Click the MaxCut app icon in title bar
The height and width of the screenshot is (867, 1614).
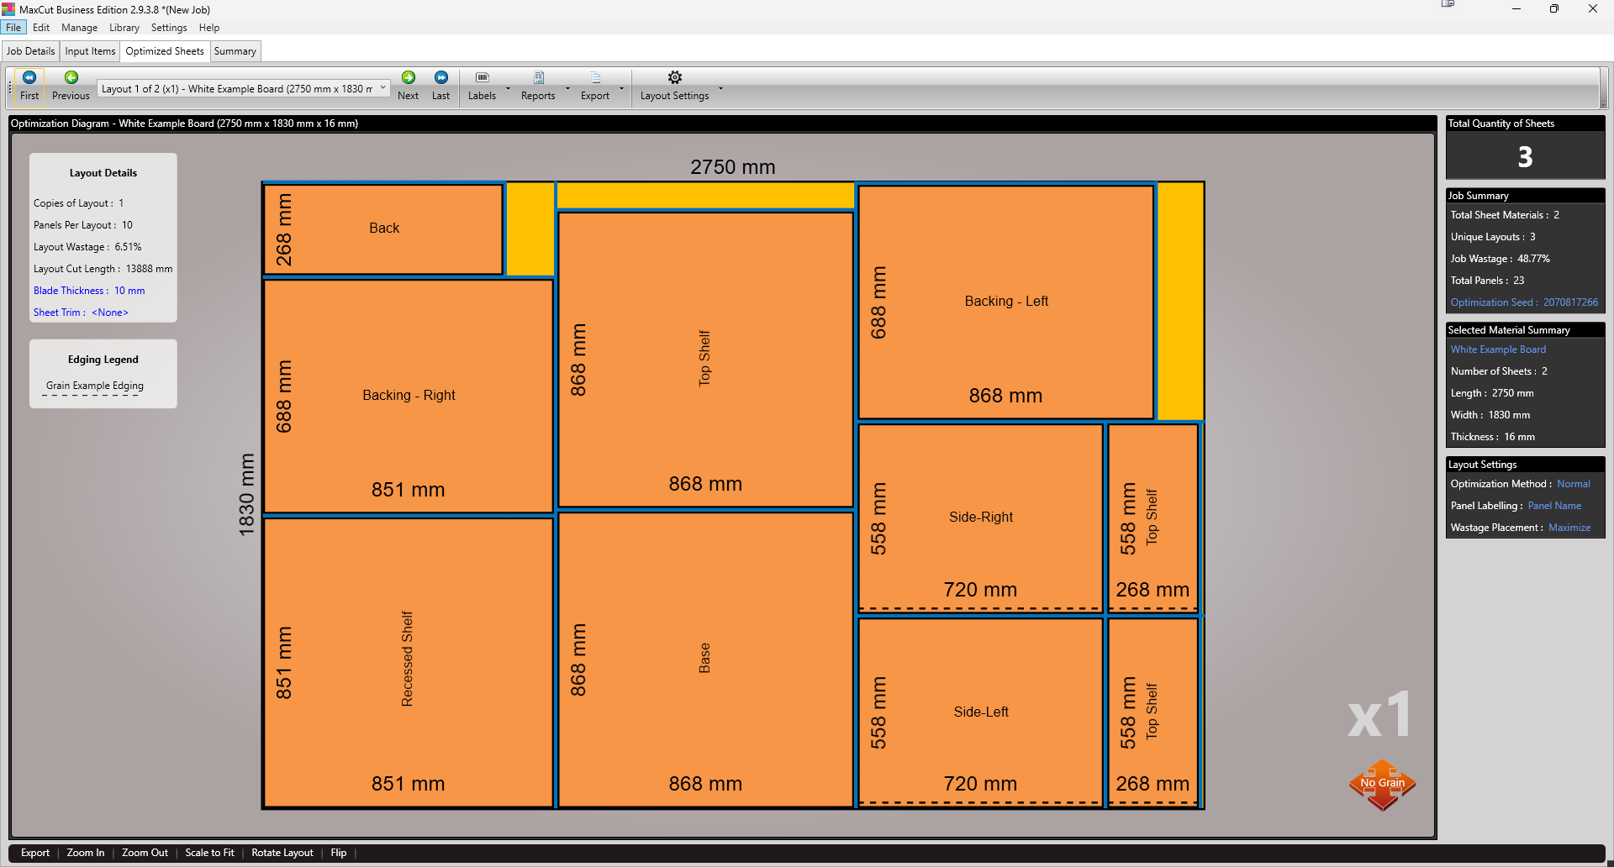click(x=8, y=9)
